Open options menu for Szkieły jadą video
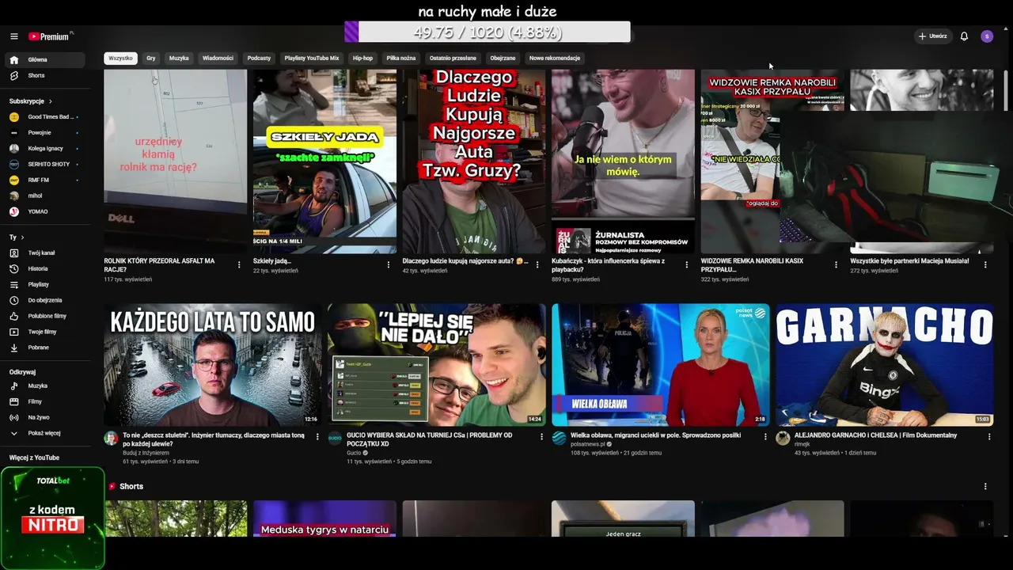The width and height of the screenshot is (1013, 570). tap(388, 265)
